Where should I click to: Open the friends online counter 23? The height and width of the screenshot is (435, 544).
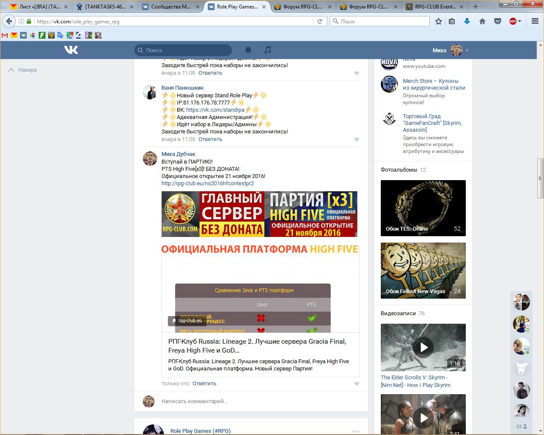click(x=521, y=427)
